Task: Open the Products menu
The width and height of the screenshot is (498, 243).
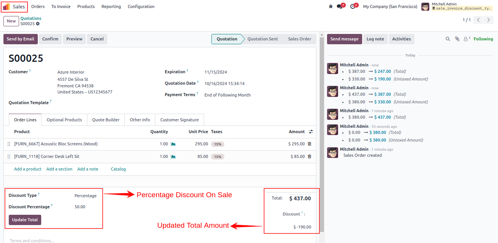Action: (x=86, y=6)
